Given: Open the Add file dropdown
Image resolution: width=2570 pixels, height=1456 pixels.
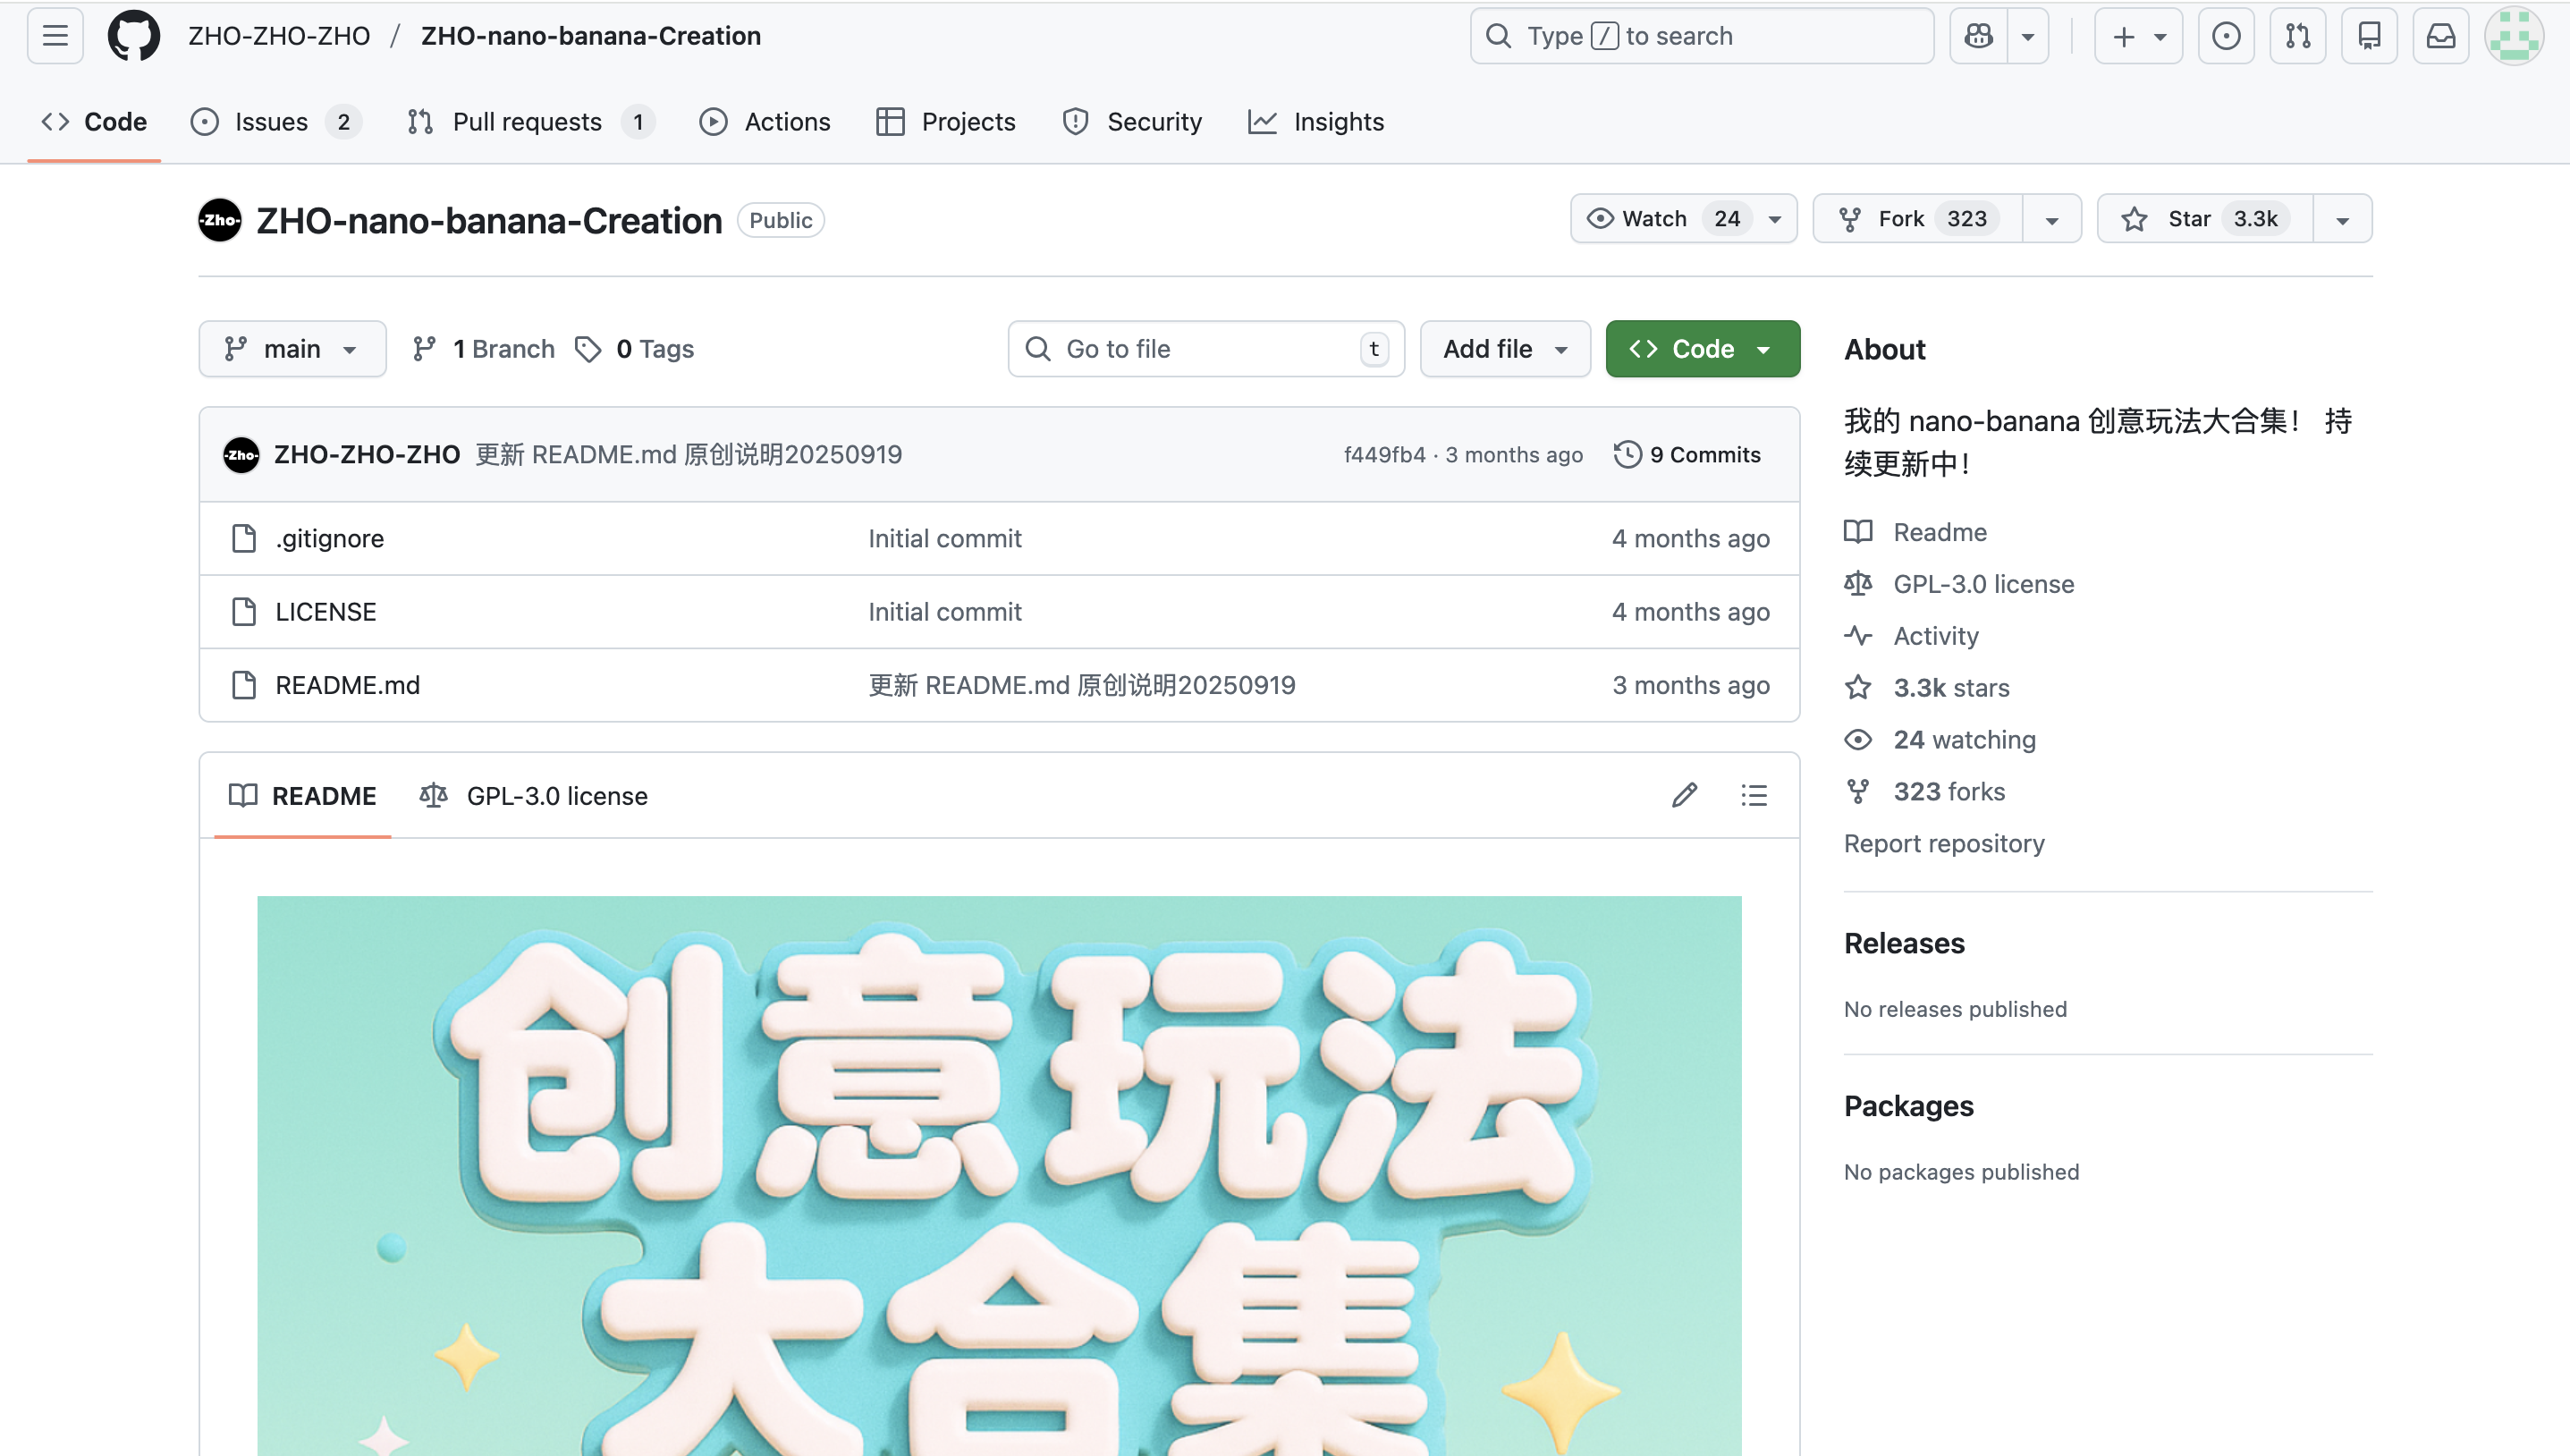Looking at the screenshot, I should pyautogui.click(x=1504, y=349).
